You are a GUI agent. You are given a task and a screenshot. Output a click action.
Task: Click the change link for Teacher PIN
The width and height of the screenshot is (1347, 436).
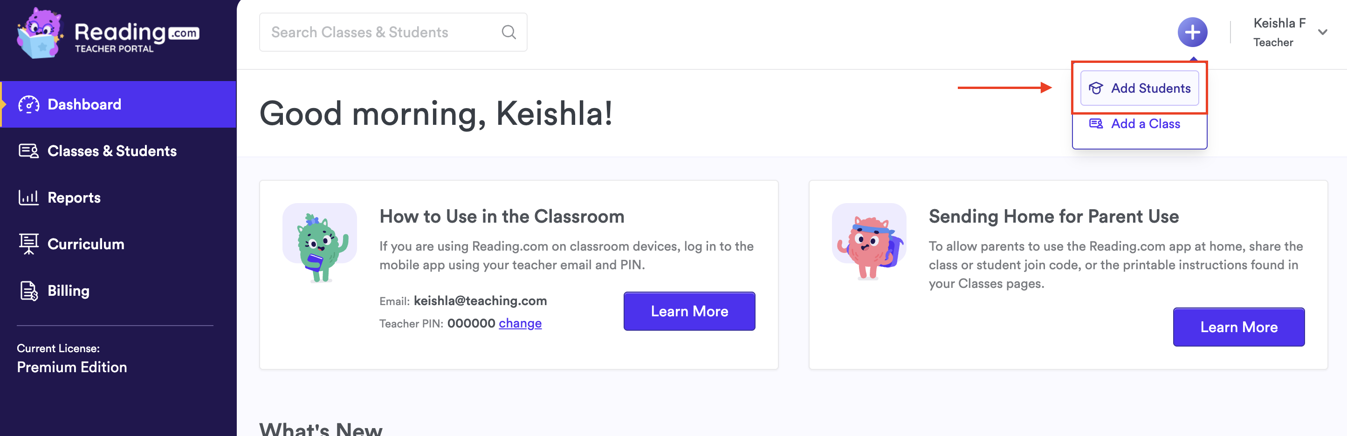tap(520, 323)
